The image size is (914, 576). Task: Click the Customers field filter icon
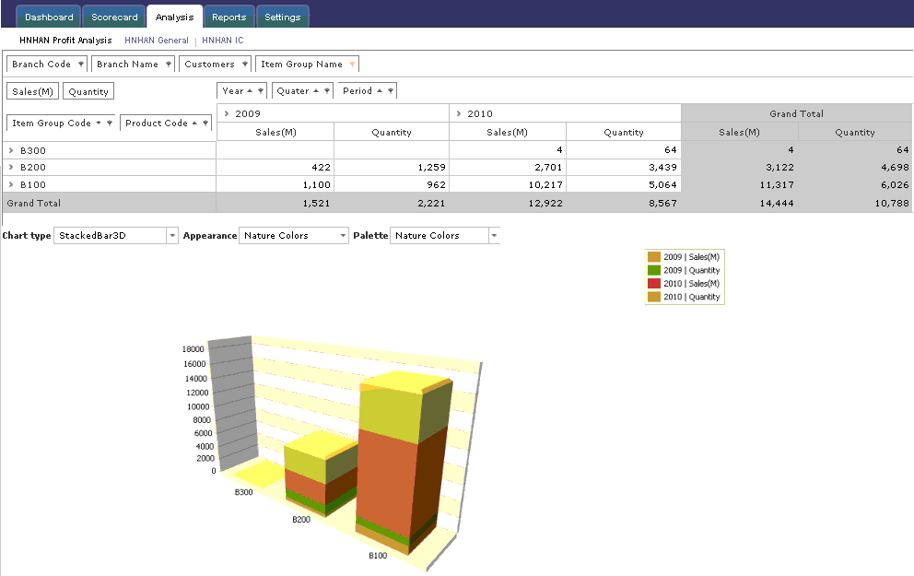click(x=244, y=65)
